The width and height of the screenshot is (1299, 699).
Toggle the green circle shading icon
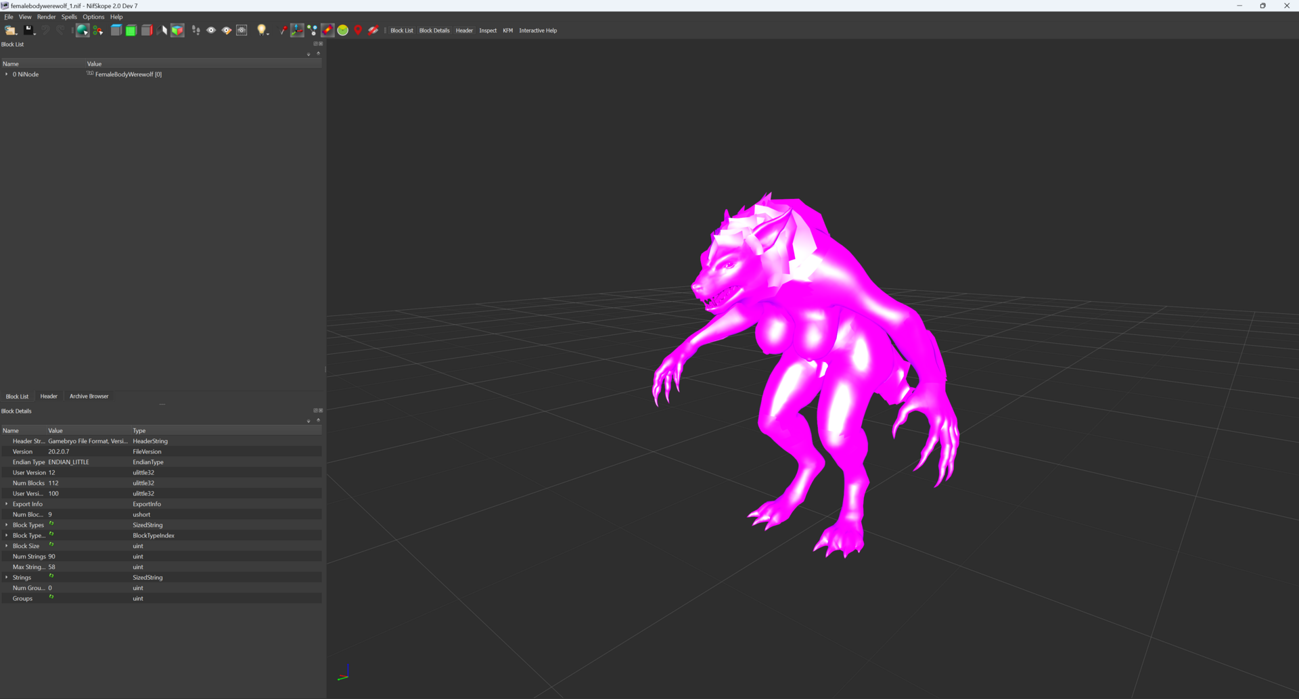point(343,30)
